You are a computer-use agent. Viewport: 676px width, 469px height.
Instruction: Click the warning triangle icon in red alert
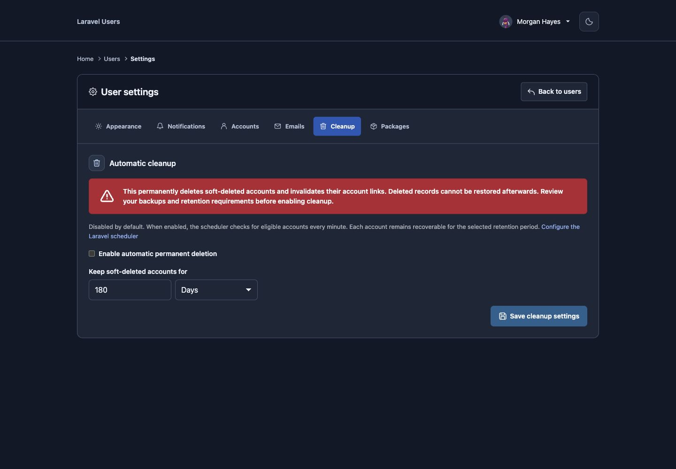(107, 196)
